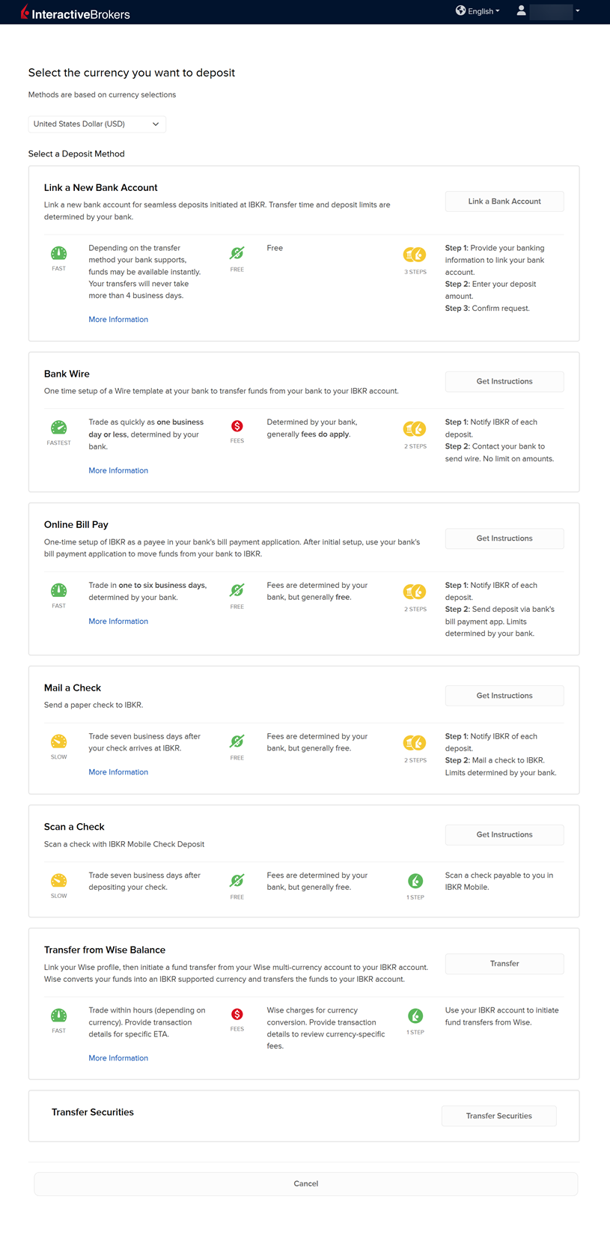Open the United States Dollar currency dropdown
Image resolution: width=610 pixels, height=1250 pixels.
[97, 124]
